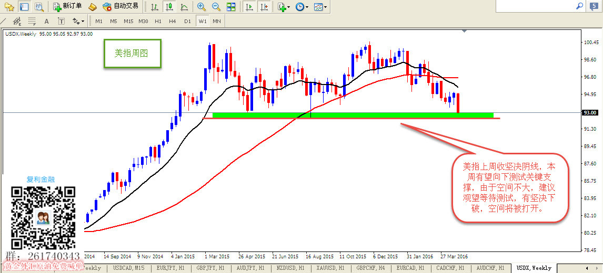The width and height of the screenshot is (603, 273).
Task: Toggle chart auto scroll
Action: pyautogui.click(x=249, y=6)
